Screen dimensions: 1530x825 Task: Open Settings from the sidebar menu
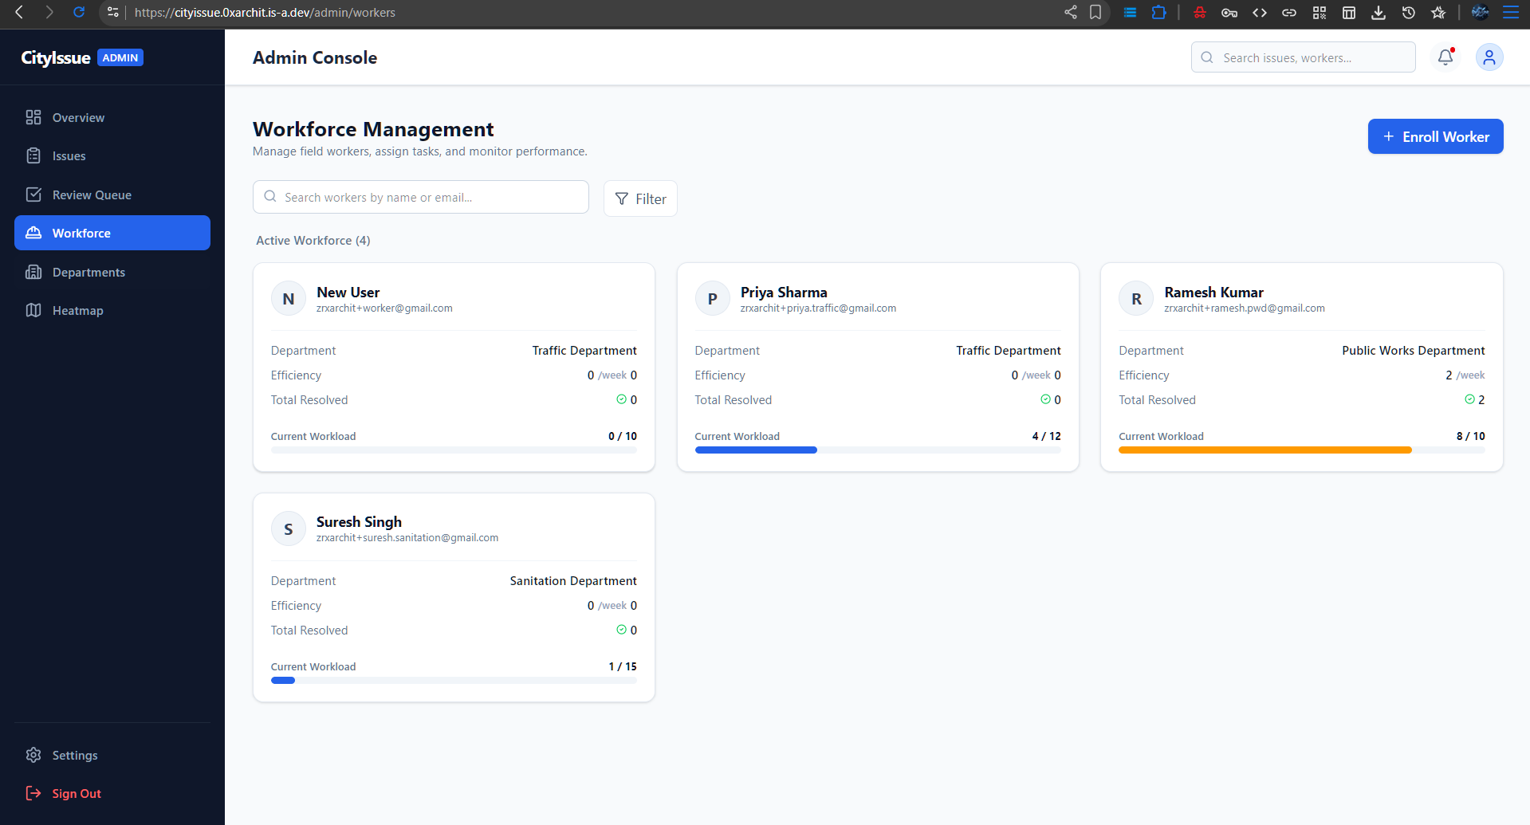point(74,755)
